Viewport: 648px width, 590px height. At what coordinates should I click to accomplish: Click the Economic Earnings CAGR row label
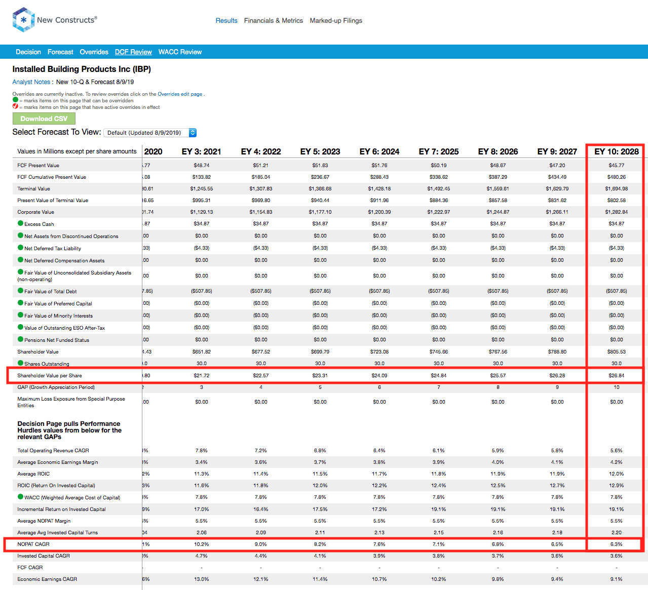tap(47, 579)
